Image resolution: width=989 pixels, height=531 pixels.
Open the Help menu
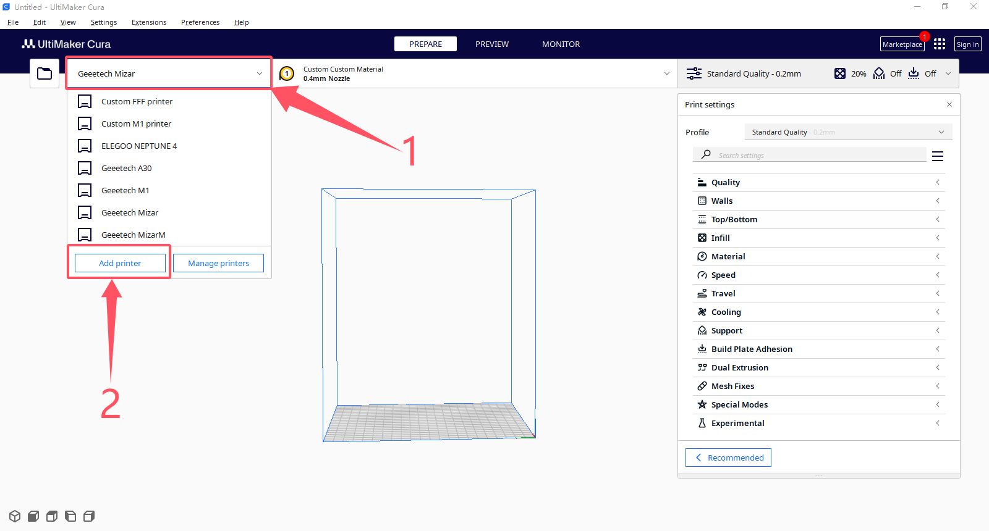click(x=242, y=22)
